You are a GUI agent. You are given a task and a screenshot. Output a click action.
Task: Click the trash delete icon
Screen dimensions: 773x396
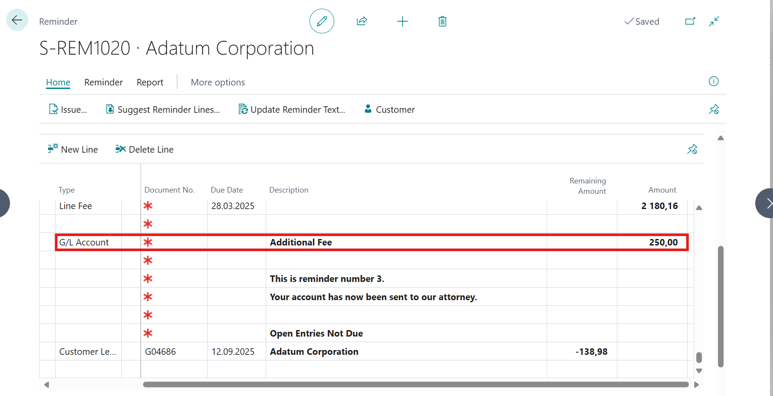pyautogui.click(x=442, y=21)
